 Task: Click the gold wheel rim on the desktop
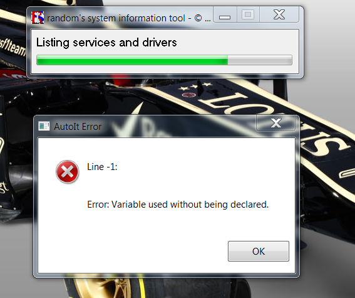(x=106, y=287)
